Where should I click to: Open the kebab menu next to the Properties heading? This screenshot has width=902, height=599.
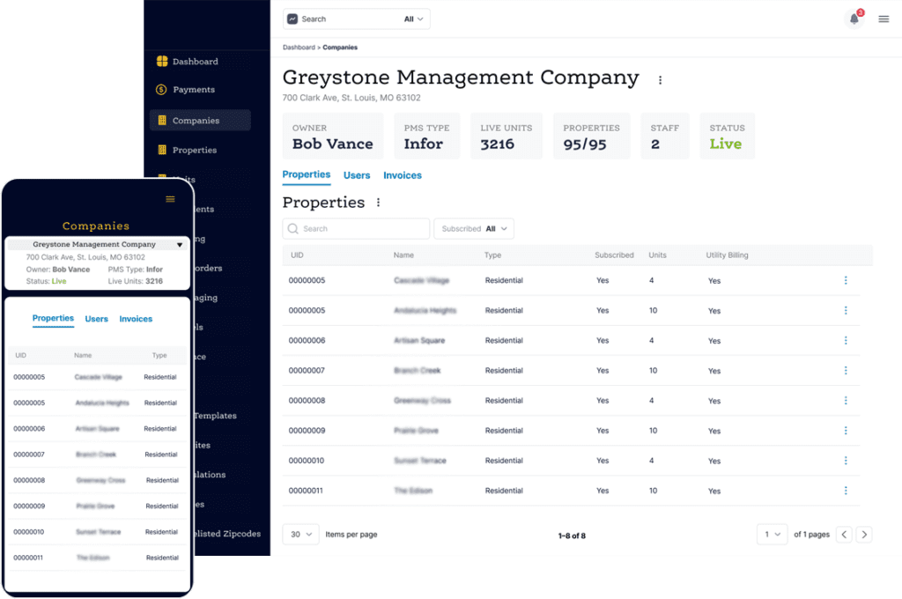[378, 203]
